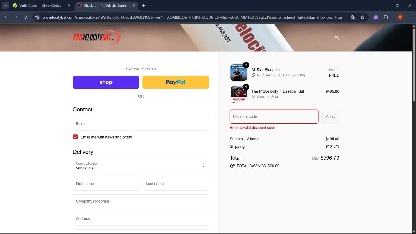Image resolution: width=416 pixels, height=234 pixels.
Task: Close the Checkout ProVelocity Sports tab
Action: 134,6
